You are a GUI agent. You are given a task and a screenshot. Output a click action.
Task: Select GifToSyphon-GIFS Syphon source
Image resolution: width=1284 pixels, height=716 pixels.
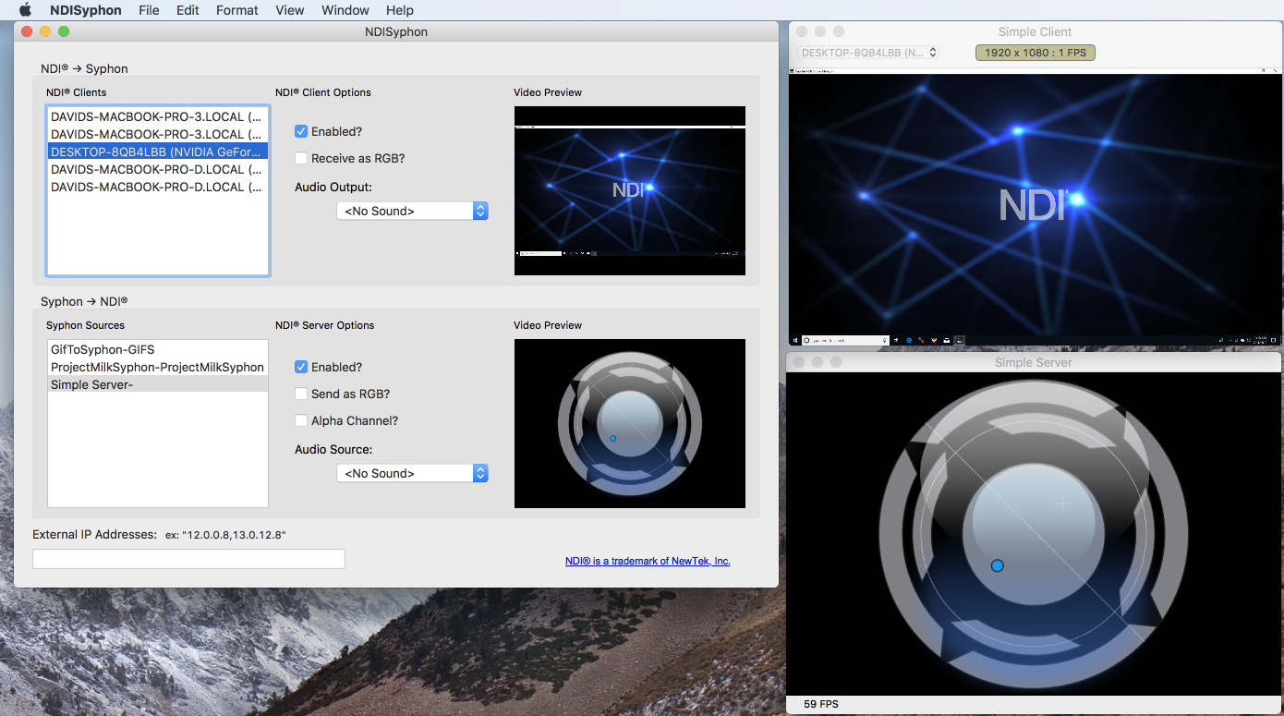158,349
